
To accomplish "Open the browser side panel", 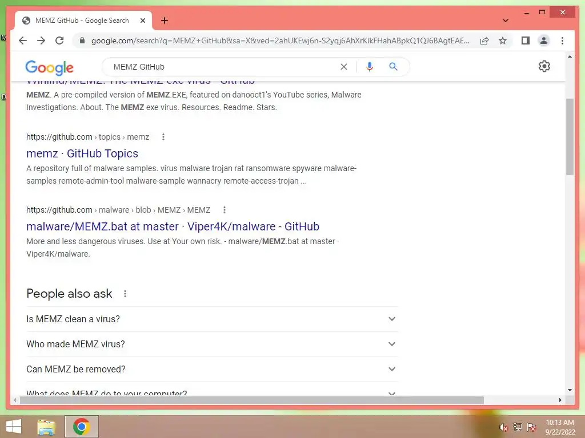I will coord(526,40).
